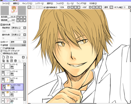Click zoom in button in top toolbar
This screenshot has height=104, width=131.
coord(75,7)
